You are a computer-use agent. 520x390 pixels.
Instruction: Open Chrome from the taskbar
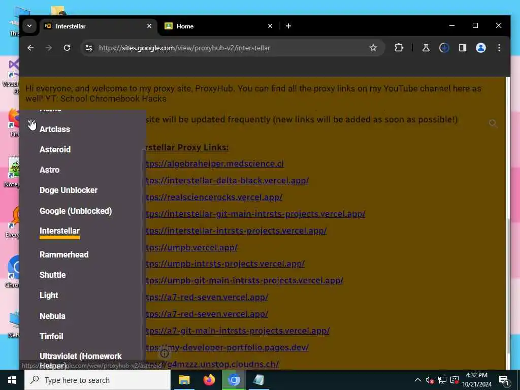click(x=234, y=380)
